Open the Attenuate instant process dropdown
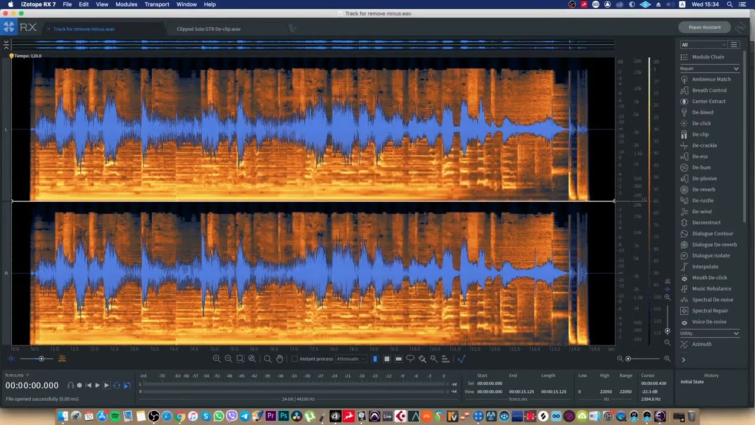This screenshot has height=425, width=755. [x=351, y=359]
